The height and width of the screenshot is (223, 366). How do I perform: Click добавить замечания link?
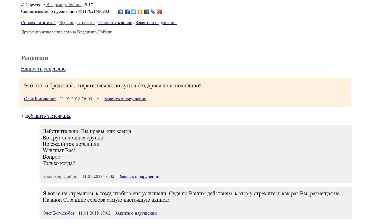point(48,116)
